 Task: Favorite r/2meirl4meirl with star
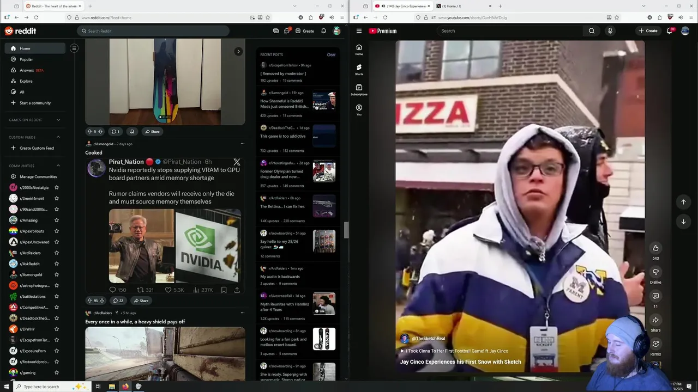56,198
